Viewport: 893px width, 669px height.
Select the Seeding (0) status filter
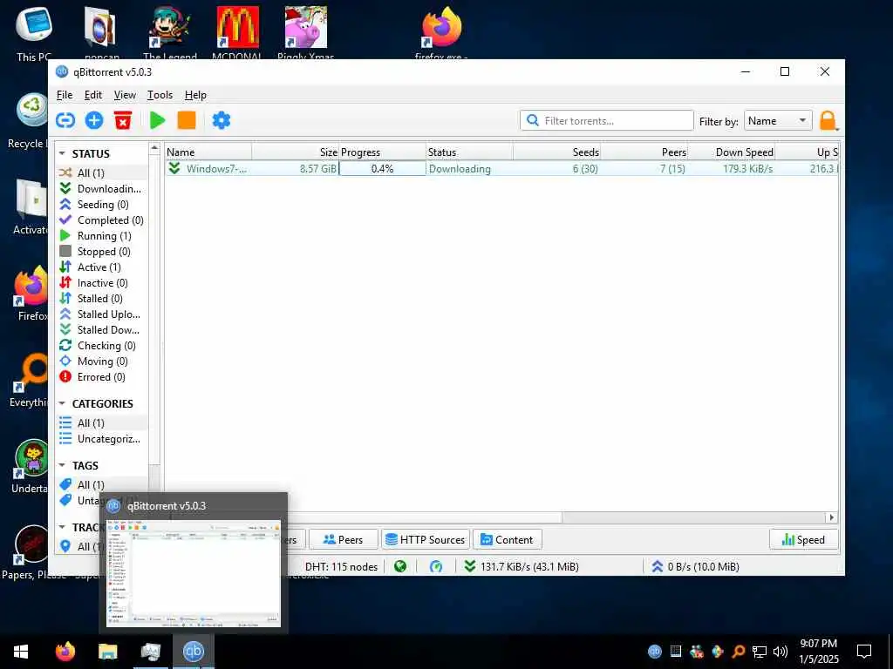(102, 204)
